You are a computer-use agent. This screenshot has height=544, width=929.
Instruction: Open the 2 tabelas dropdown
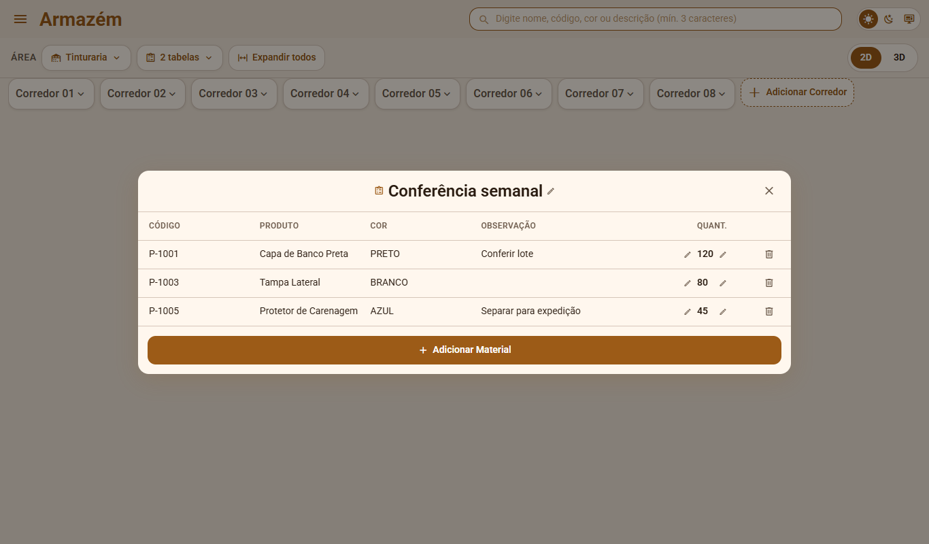pos(180,58)
